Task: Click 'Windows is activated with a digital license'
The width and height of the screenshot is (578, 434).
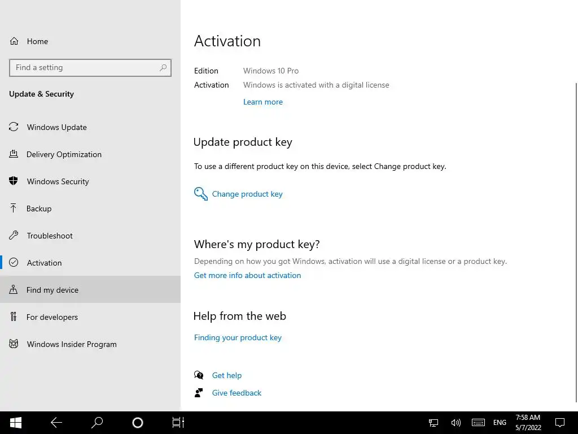Action: (x=316, y=85)
